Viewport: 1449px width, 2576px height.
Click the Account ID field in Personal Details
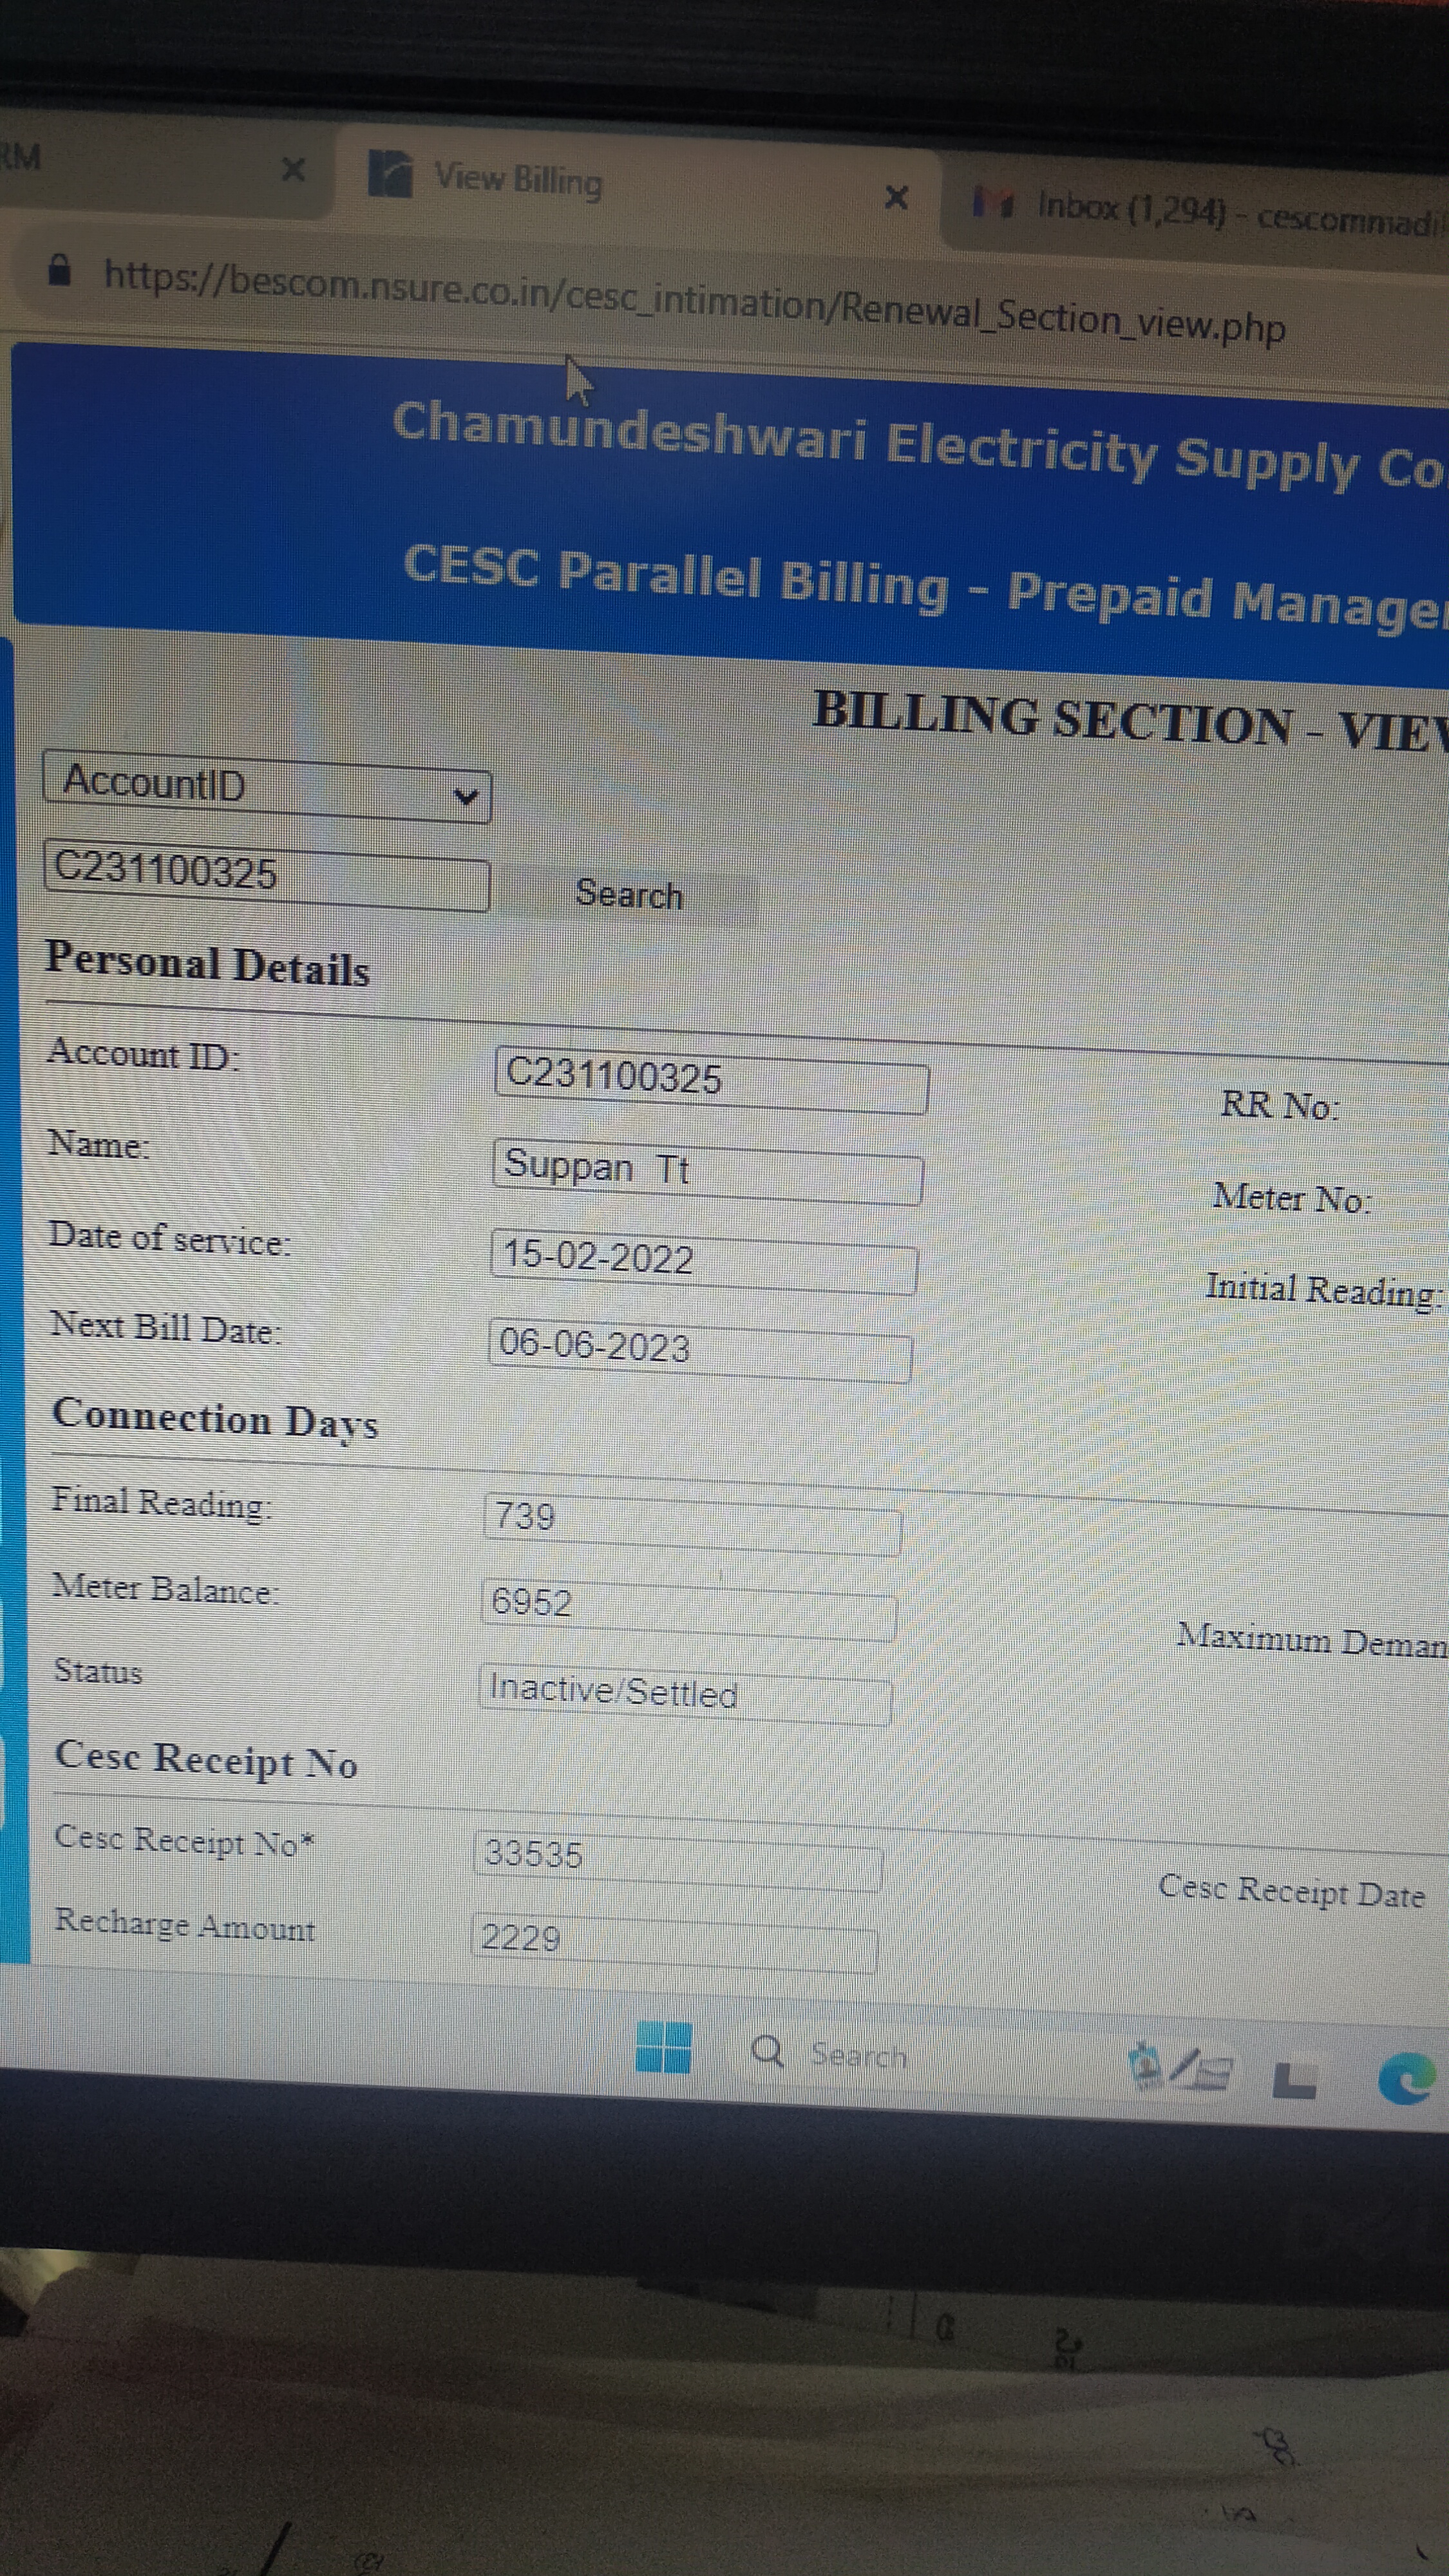(x=711, y=1080)
